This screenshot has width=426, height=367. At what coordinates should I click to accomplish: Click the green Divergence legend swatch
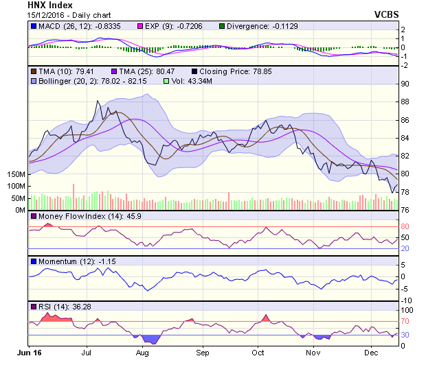(222, 26)
